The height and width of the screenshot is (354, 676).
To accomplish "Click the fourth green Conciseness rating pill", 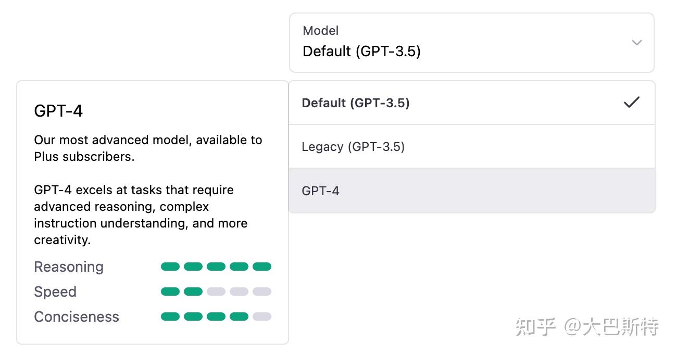I will [x=239, y=317].
